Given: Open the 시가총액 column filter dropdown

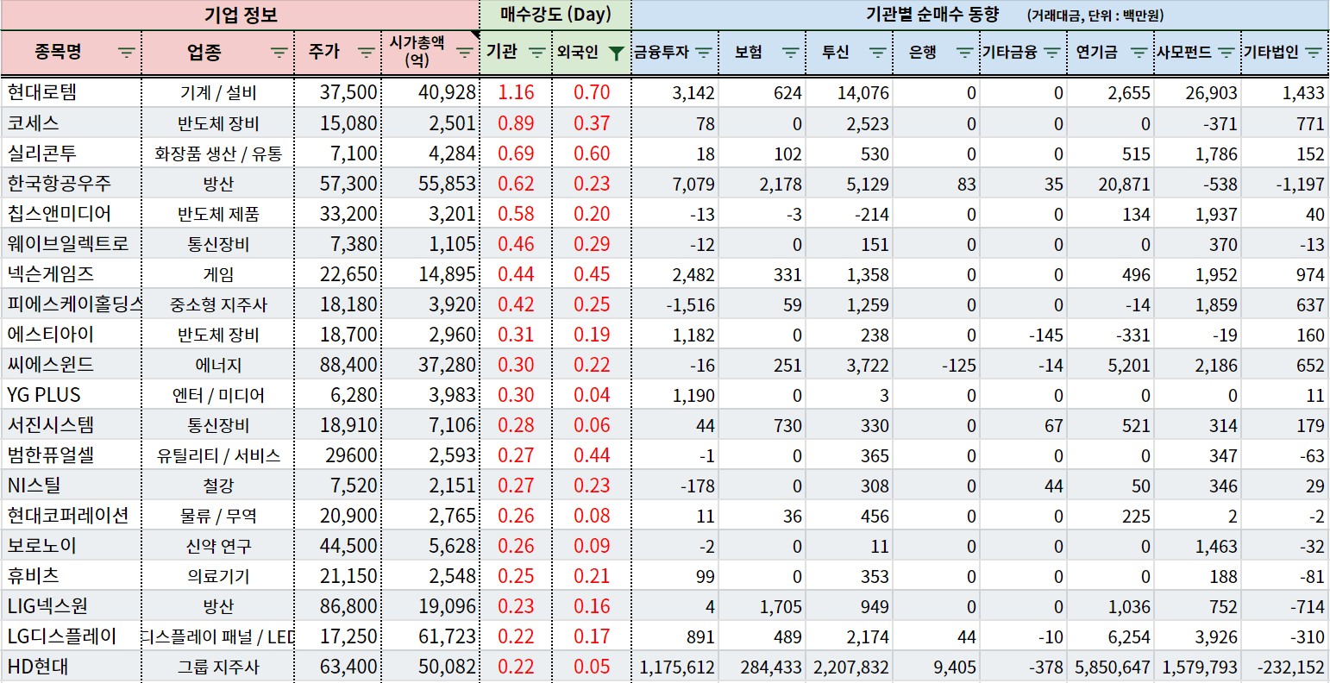Looking at the screenshot, I should (464, 53).
